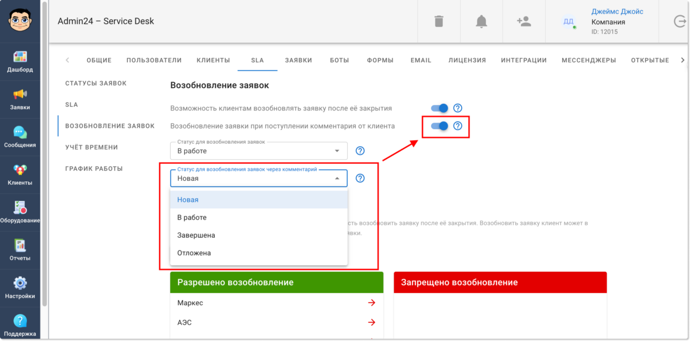The image size is (690, 341).
Task: Click the Маркес client row
Action: (x=276, y=303)
